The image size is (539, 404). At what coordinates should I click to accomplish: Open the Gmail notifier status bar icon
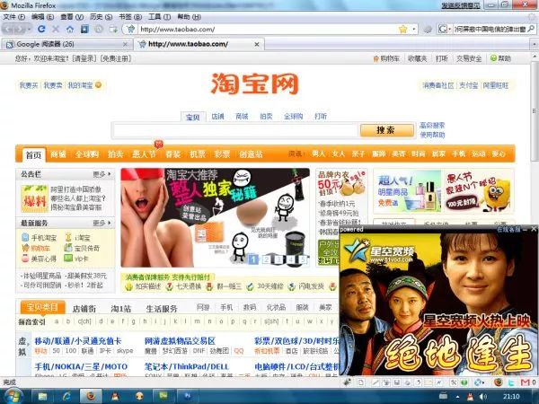525,382
